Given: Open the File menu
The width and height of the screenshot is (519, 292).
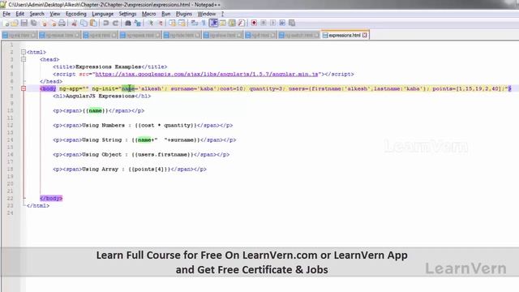Looking at the screenshot, I should tap(6, 14).
